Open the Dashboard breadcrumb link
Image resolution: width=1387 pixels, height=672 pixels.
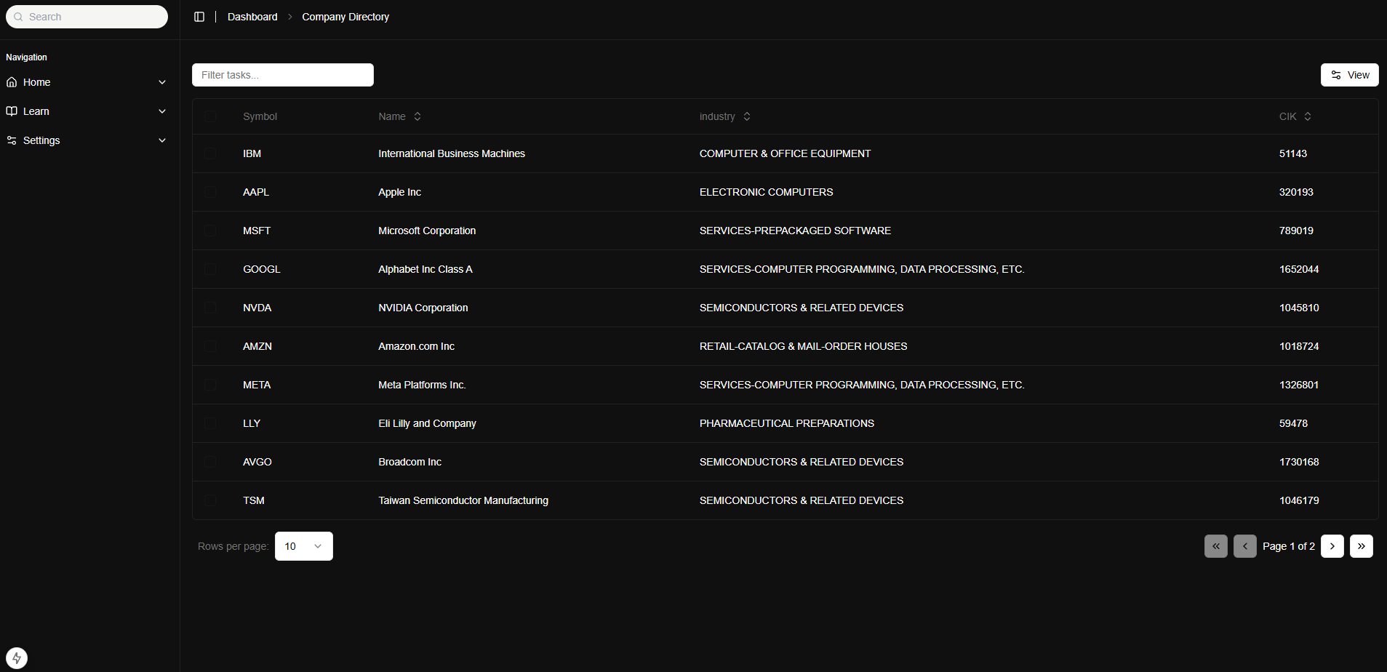coord(252,17)
